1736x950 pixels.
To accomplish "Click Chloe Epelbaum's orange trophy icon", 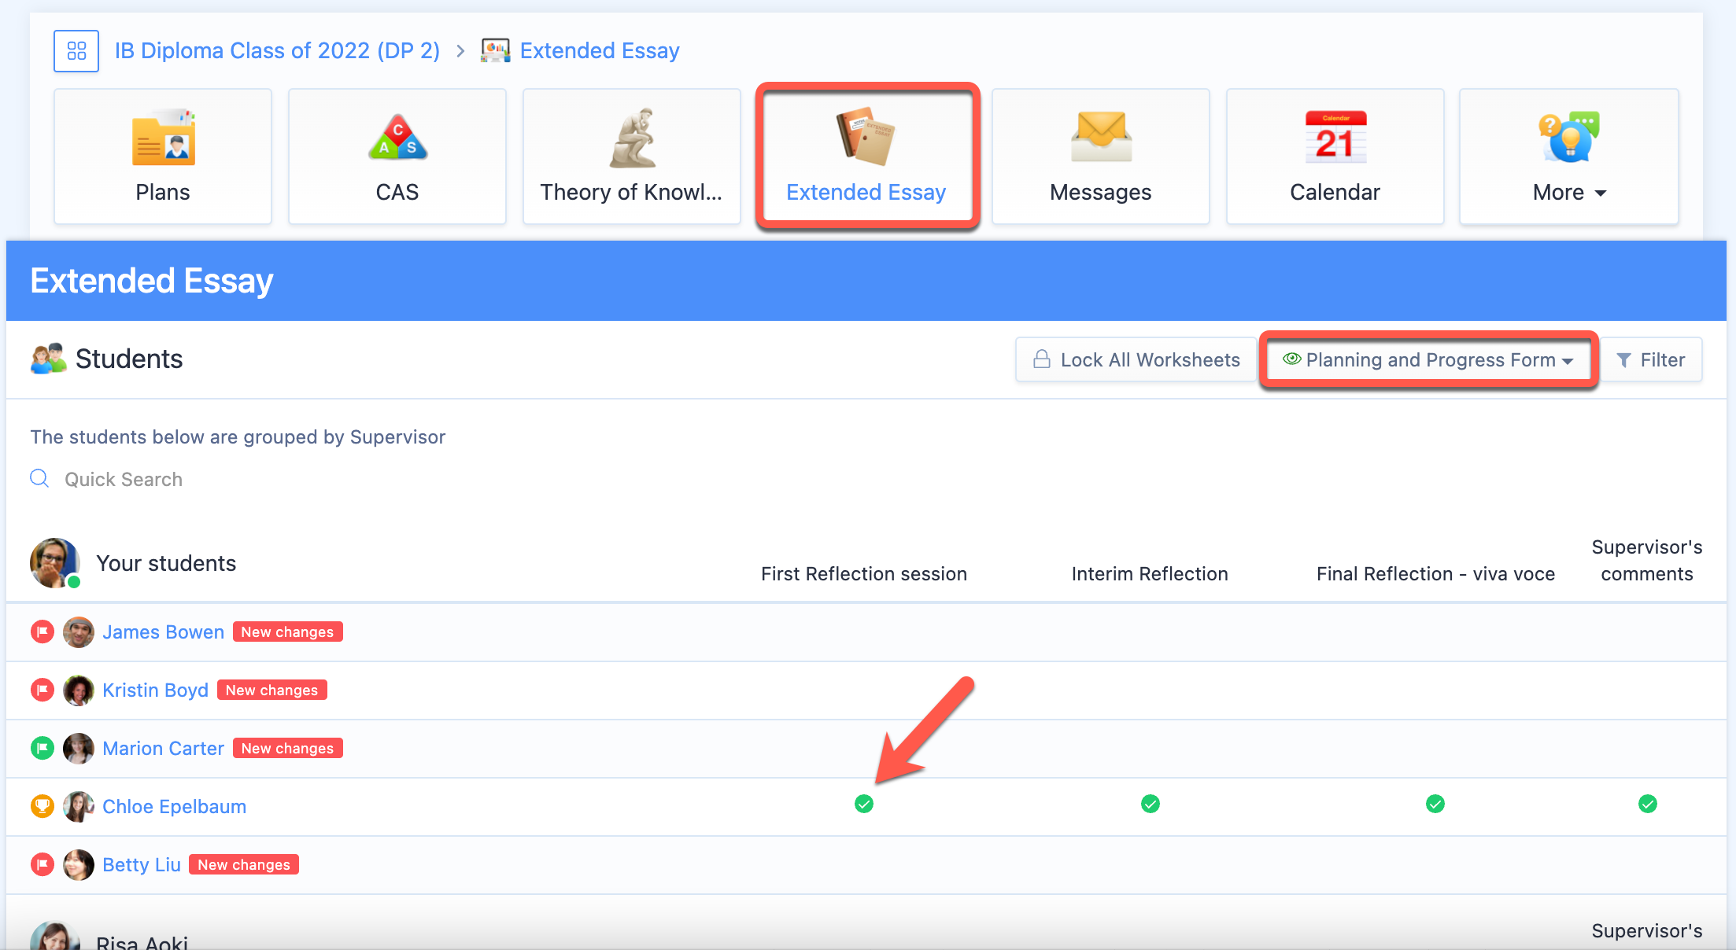I will click(x=42, y=806).
